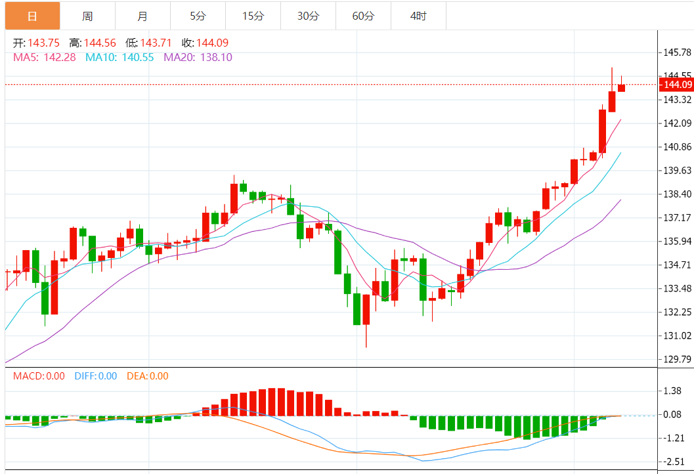Open the 30分 timeframe tab

[308, 16]
